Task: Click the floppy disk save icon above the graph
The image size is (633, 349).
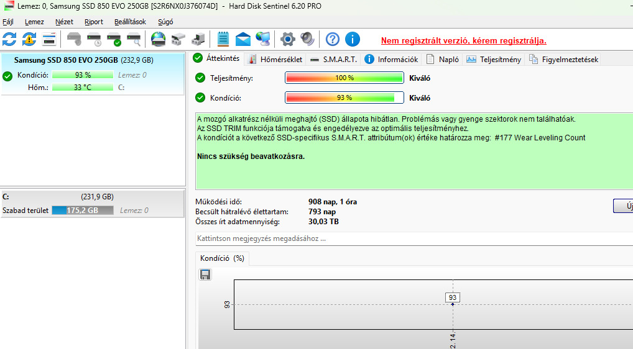Action: (205, 274)
